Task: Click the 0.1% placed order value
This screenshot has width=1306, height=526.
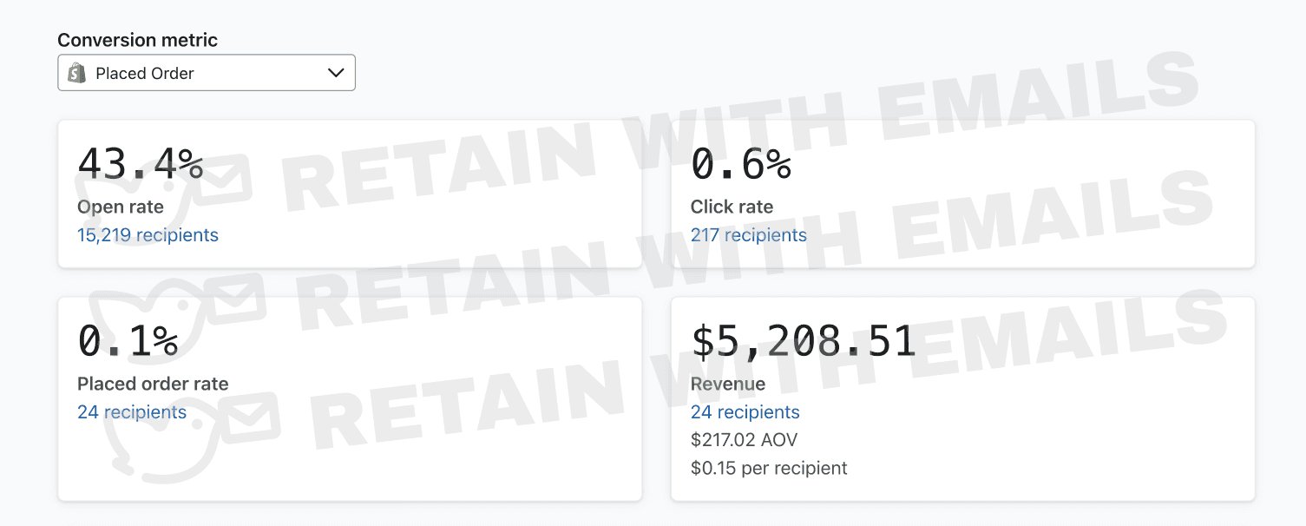Action: point(128,341)
